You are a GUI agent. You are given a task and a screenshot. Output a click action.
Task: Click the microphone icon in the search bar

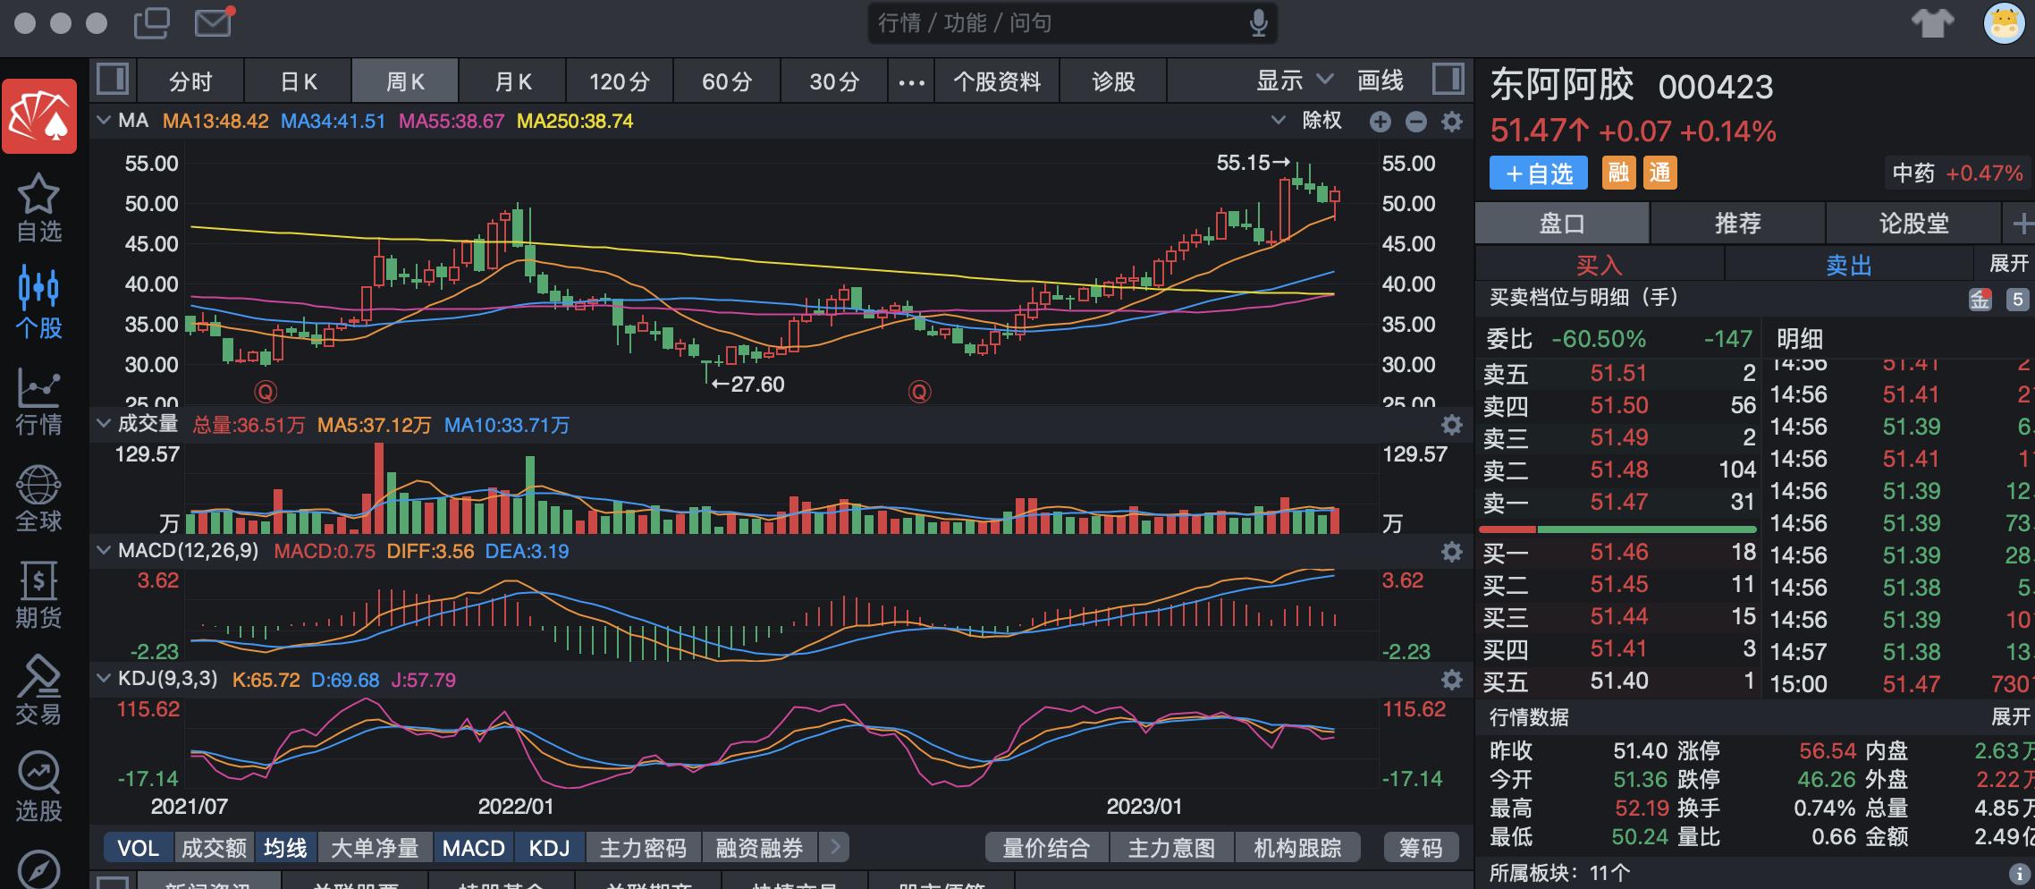click(x=1258, y=24)
